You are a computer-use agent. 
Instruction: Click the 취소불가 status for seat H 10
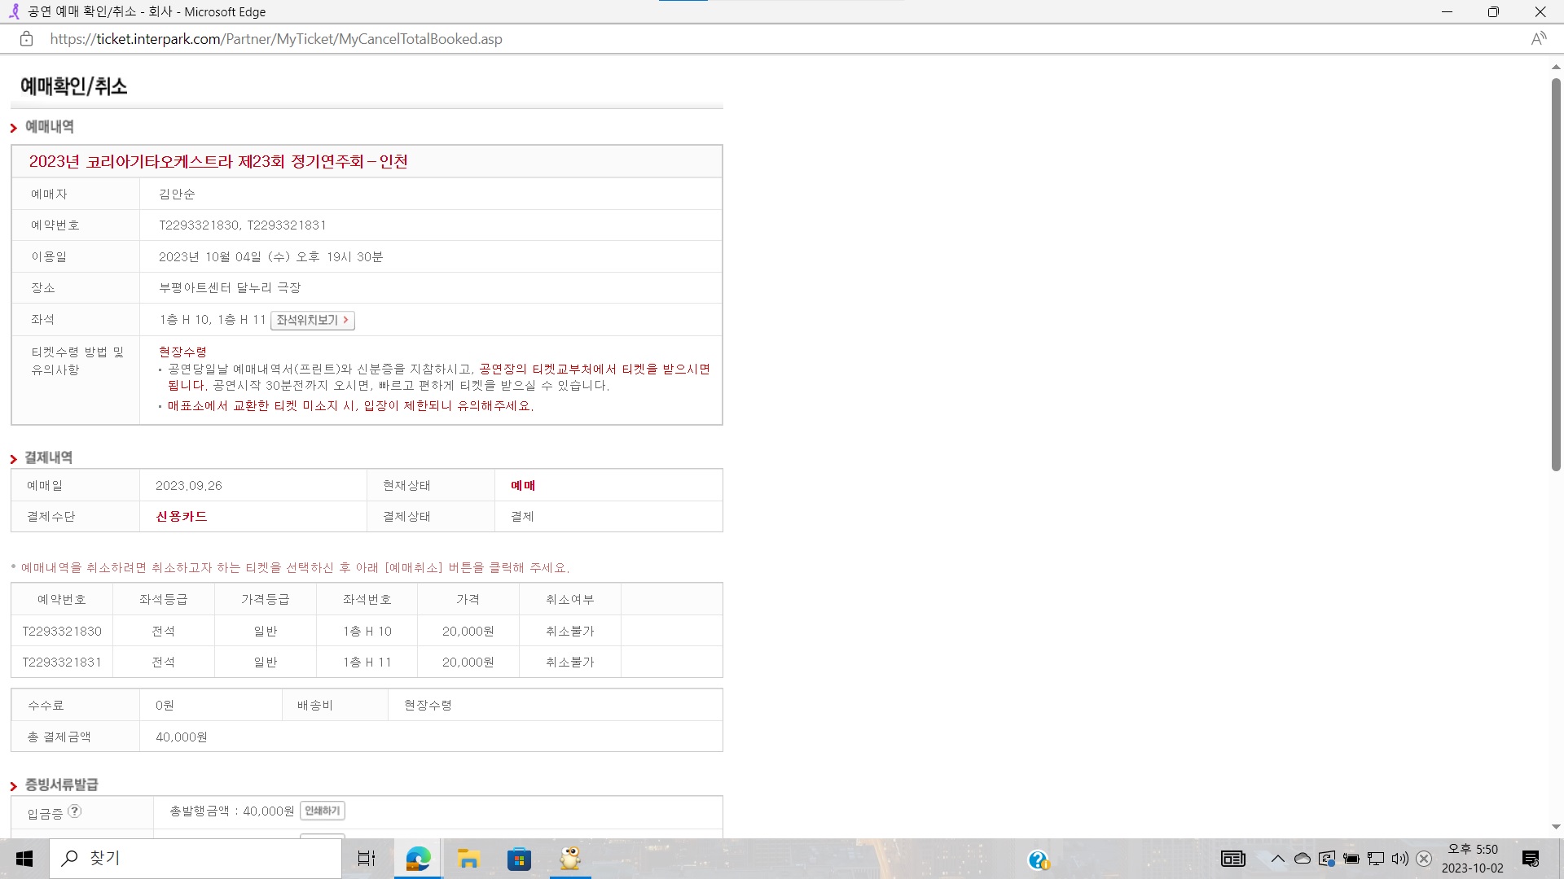[570, 631]
